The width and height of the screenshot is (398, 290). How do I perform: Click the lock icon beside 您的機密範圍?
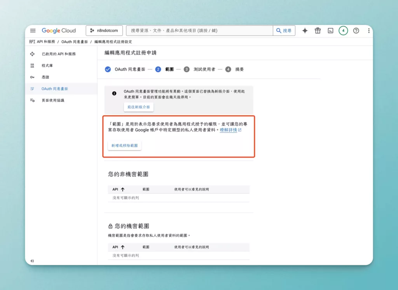[110, 226]
